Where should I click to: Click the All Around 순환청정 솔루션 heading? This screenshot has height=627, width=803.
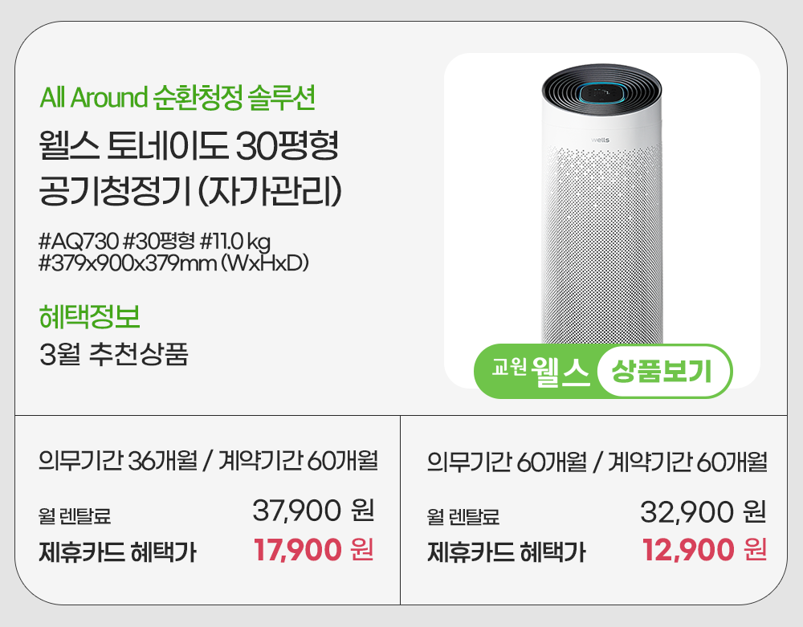pyautogui.click(x=177, y=98)
